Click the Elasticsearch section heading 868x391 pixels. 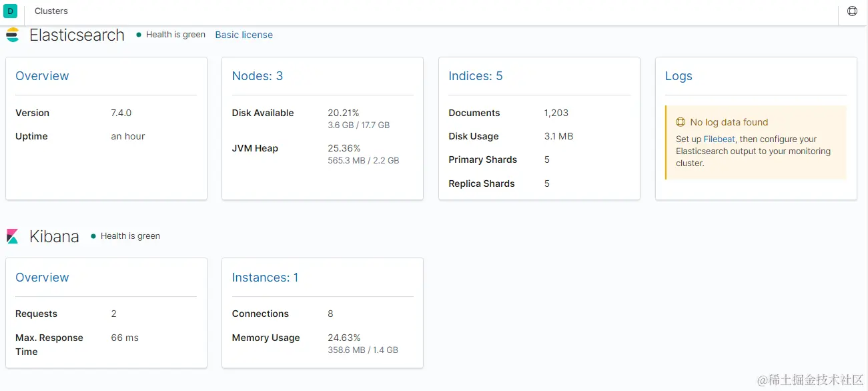pyautogui.click(x=77, y=35)
